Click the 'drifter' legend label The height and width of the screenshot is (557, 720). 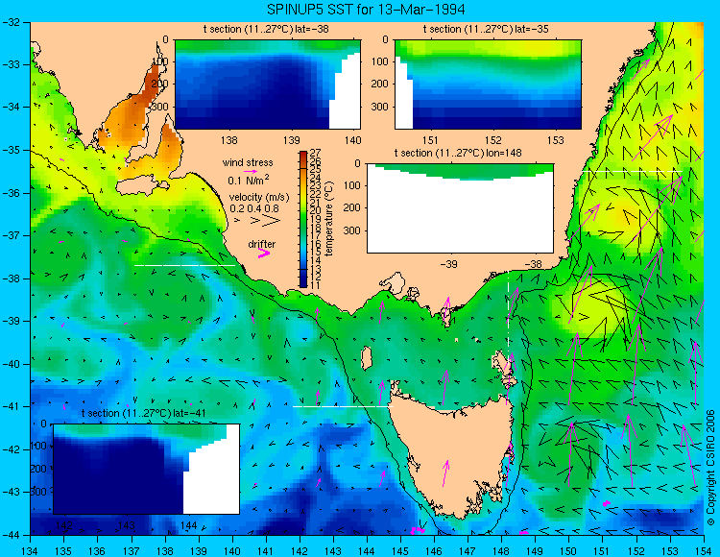point(262,244)
